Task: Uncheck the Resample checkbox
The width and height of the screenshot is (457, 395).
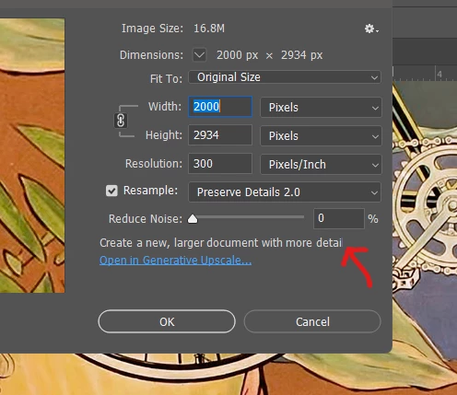Action: coord(111,191)
